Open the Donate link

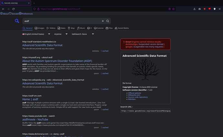pos(14,14)
